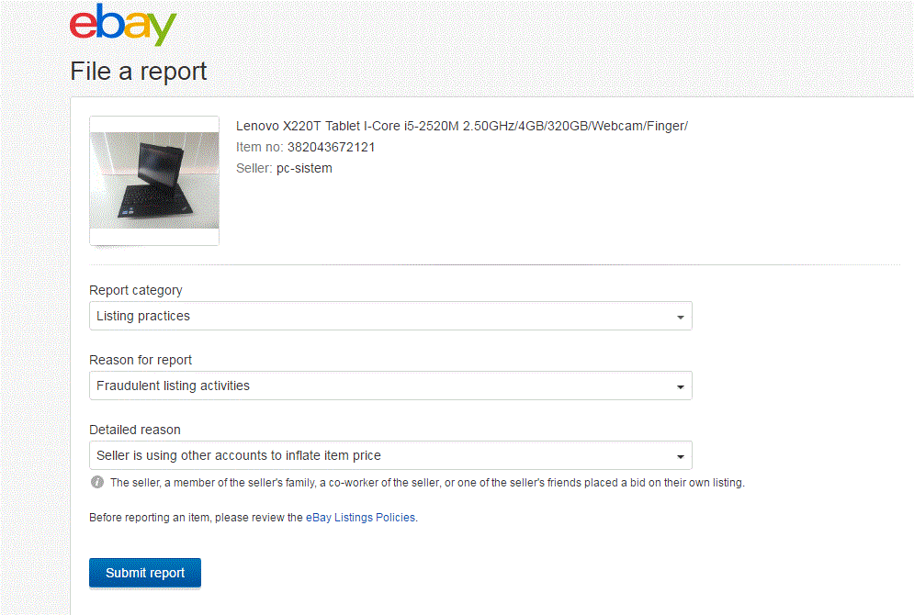
Task: Open the Seller is using other accounts dropdown
Action: coord(390,455)
